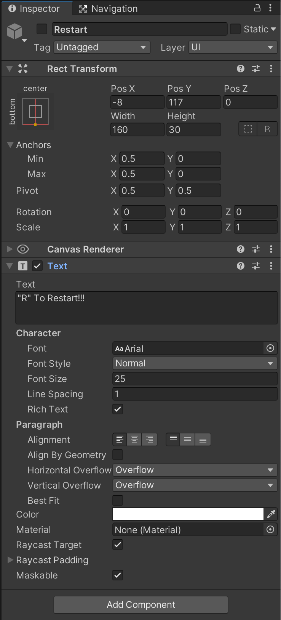Open the anchor presets widget
Viewport: 281px width, 620px height.
click(35, 111)
